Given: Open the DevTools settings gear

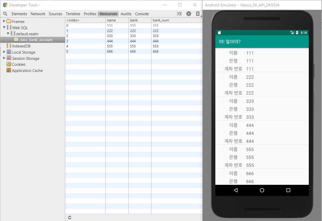Looking at the screenshot, I should (x=189, y=14).
